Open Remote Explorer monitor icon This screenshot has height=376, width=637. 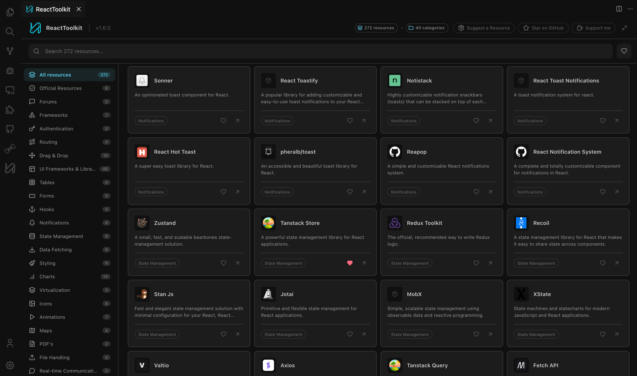(x=10, y=90)
